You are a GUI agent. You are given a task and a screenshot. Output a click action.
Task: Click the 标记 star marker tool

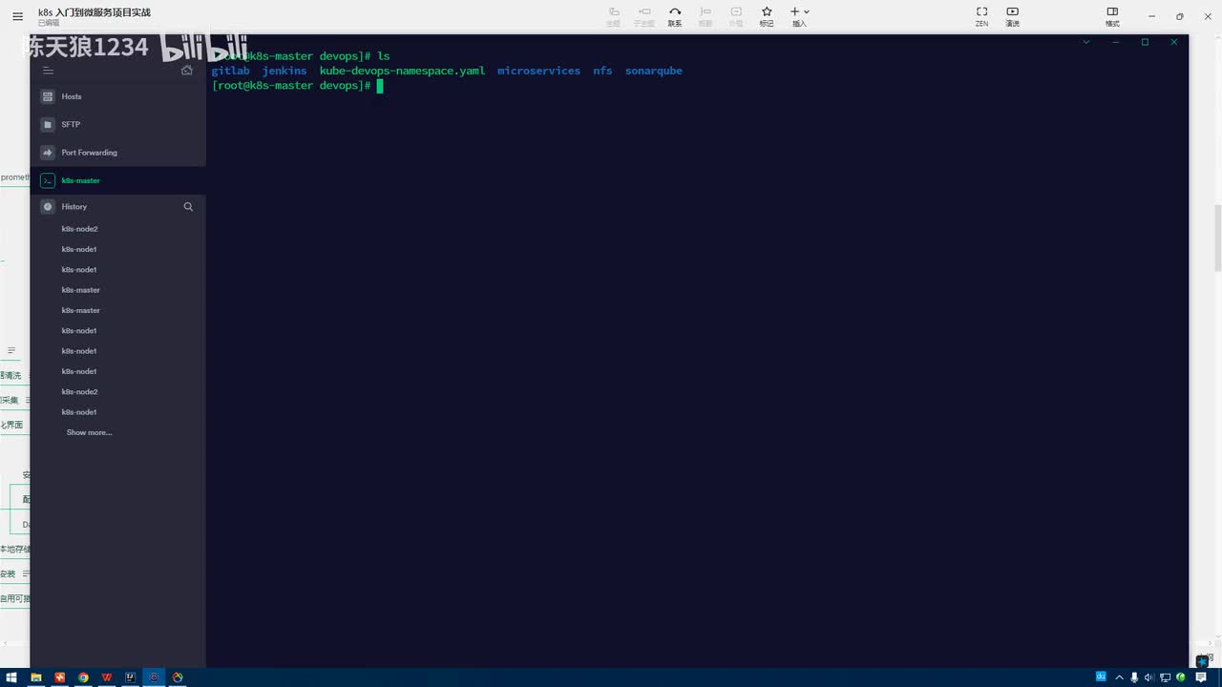pyautogui.click(x=767, y=16)
